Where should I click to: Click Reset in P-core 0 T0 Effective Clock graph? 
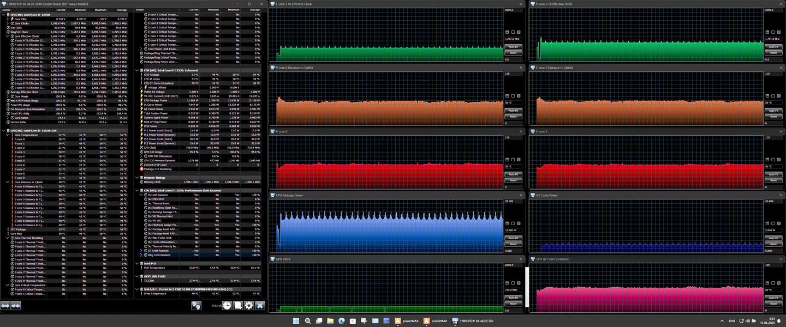click(x=773, y=53)
